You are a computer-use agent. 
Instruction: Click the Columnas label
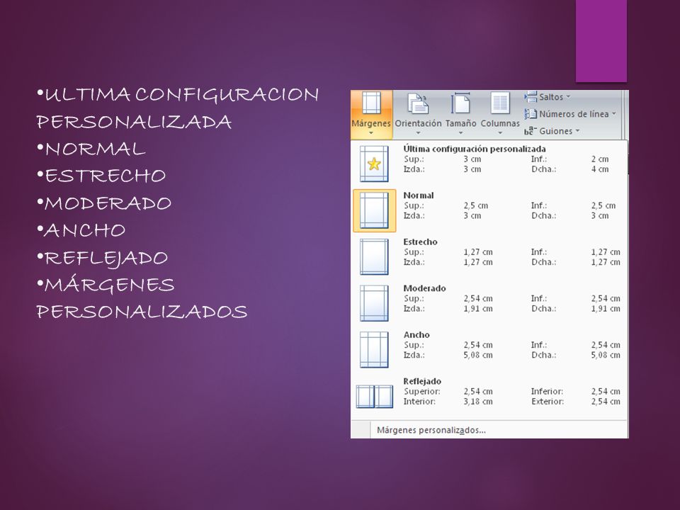click(500, 123)
